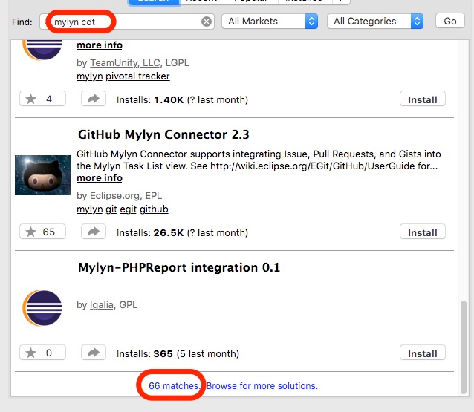Open the TeamUnify, LLC author link

pyautogui.click(x=125, y=62)
